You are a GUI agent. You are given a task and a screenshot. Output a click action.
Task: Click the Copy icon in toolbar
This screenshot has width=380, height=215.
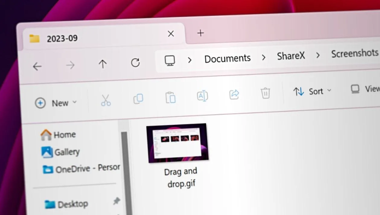click(x=138, y=99)
